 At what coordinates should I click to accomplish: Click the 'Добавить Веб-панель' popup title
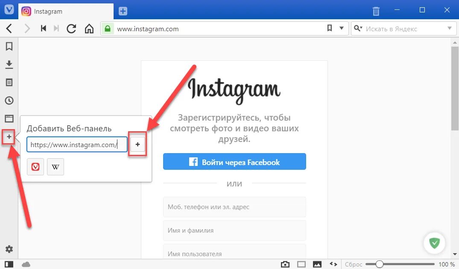(69, 128)
